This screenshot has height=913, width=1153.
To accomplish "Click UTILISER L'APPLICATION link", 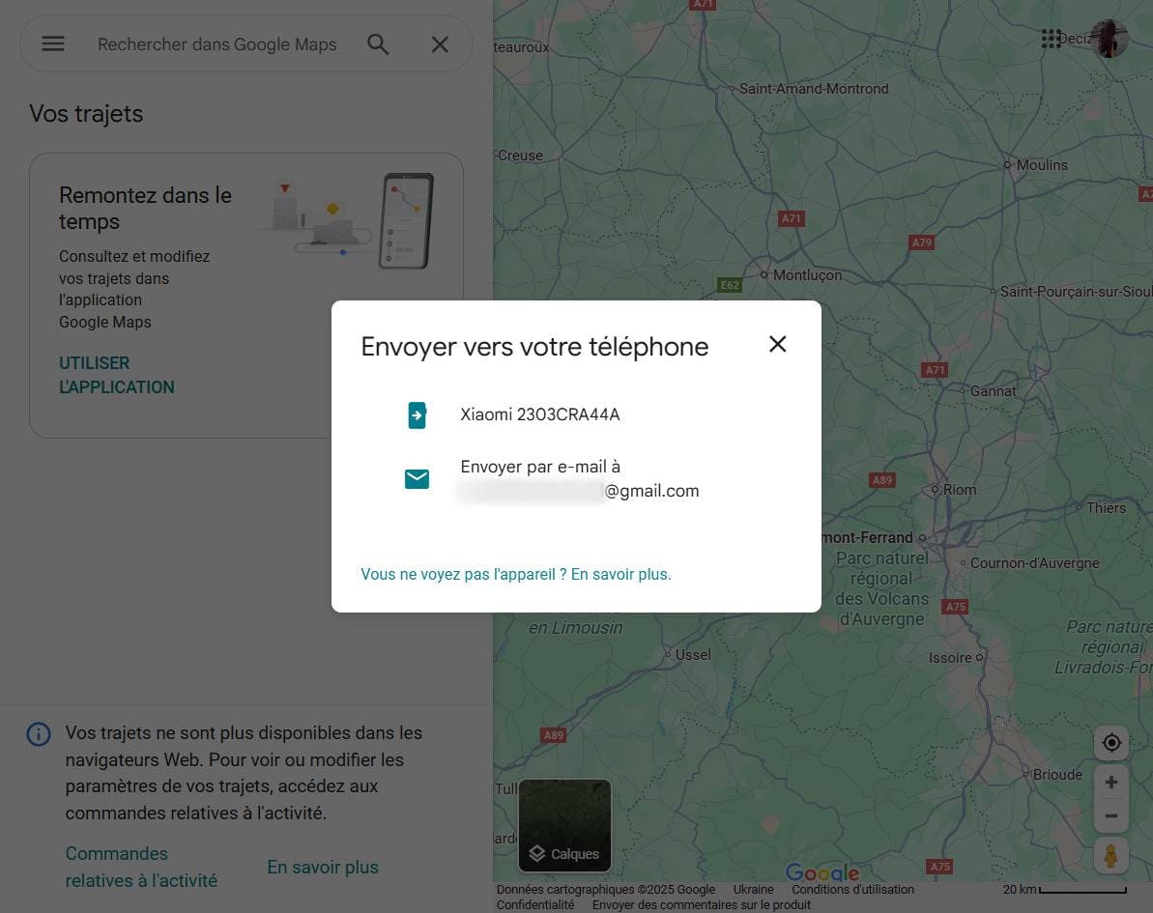I will coord(116,375).
